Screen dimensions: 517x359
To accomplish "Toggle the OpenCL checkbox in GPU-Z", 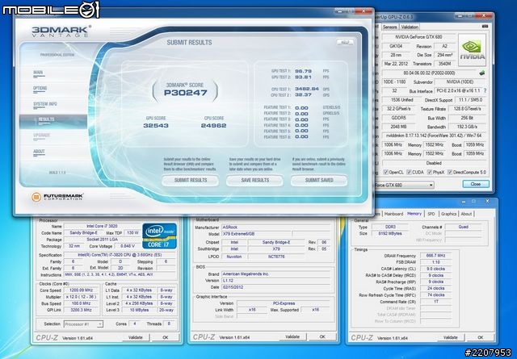I will [385, 172].
